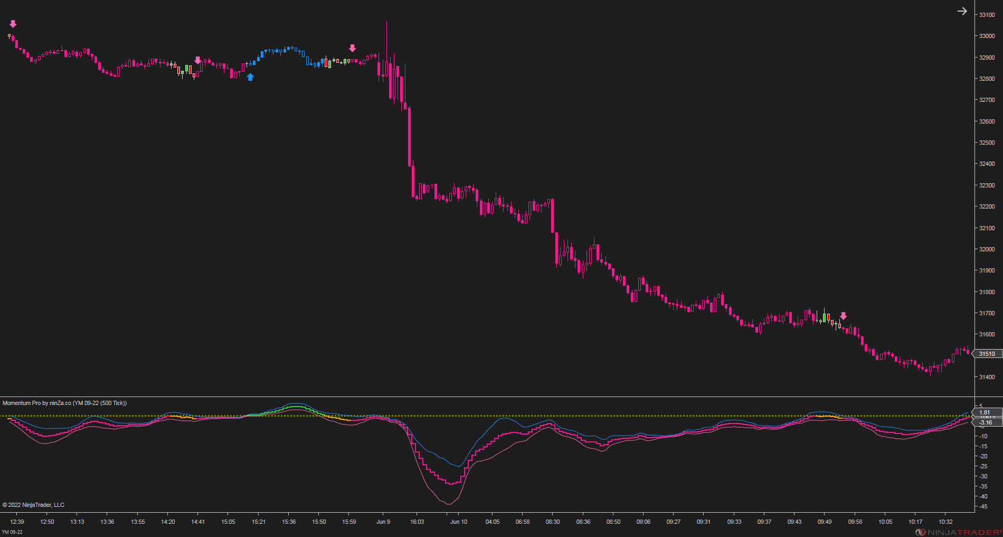Click the 10:05 time axis label

pos(885,522)
